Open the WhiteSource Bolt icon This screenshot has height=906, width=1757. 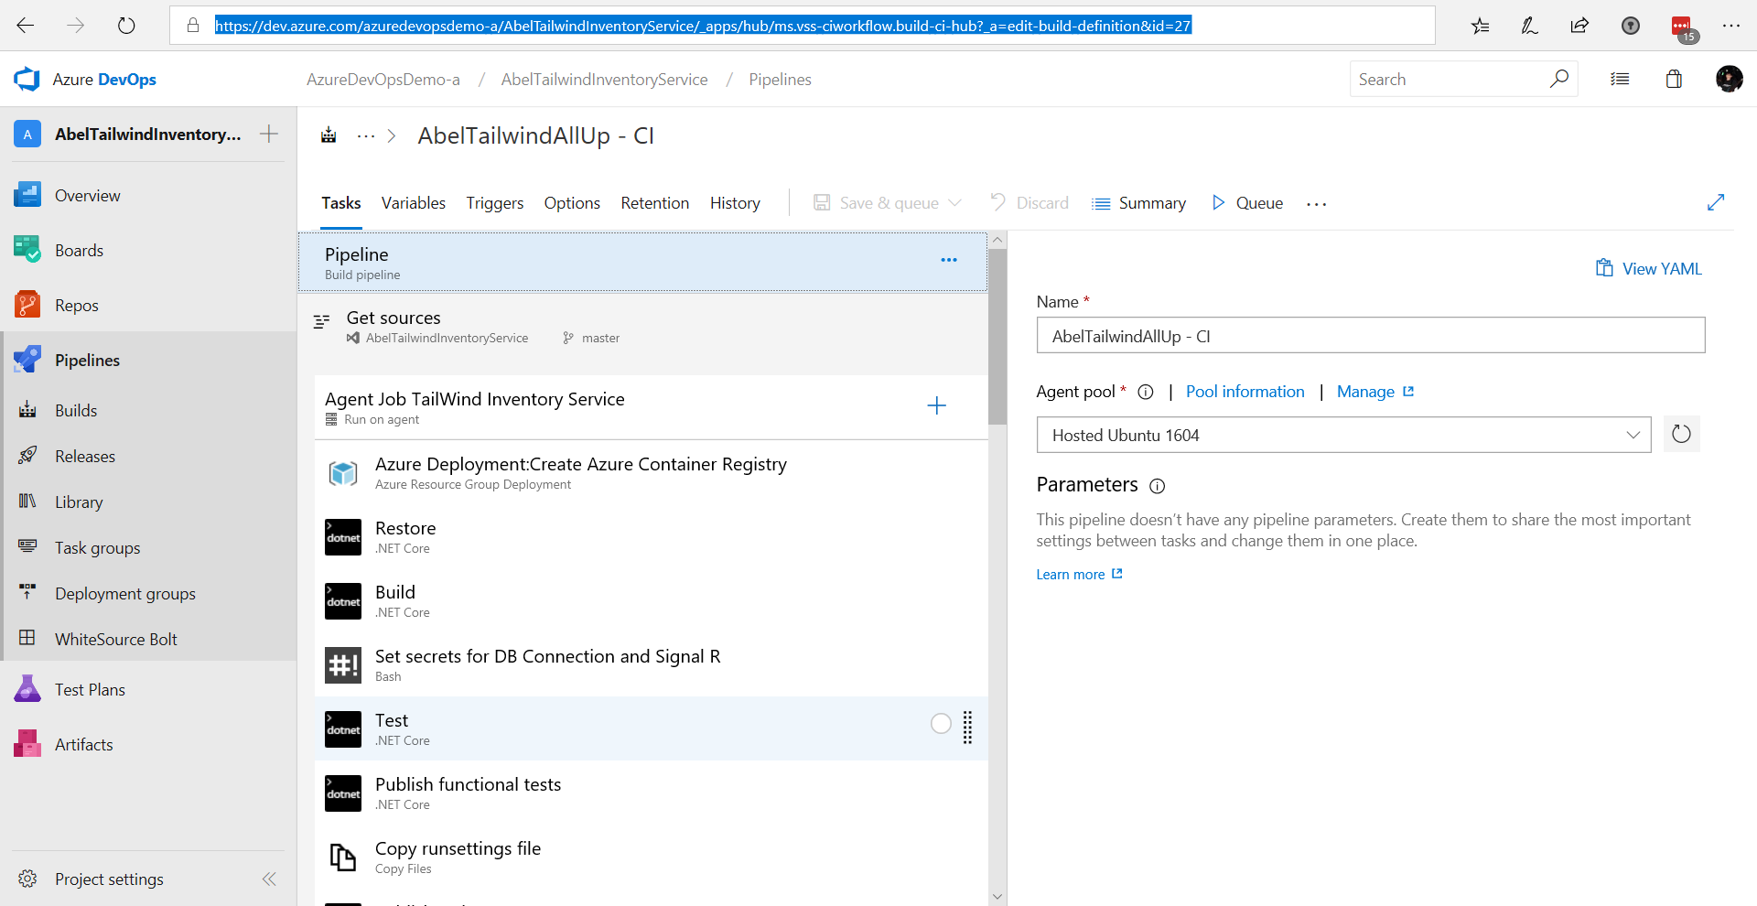27,639
